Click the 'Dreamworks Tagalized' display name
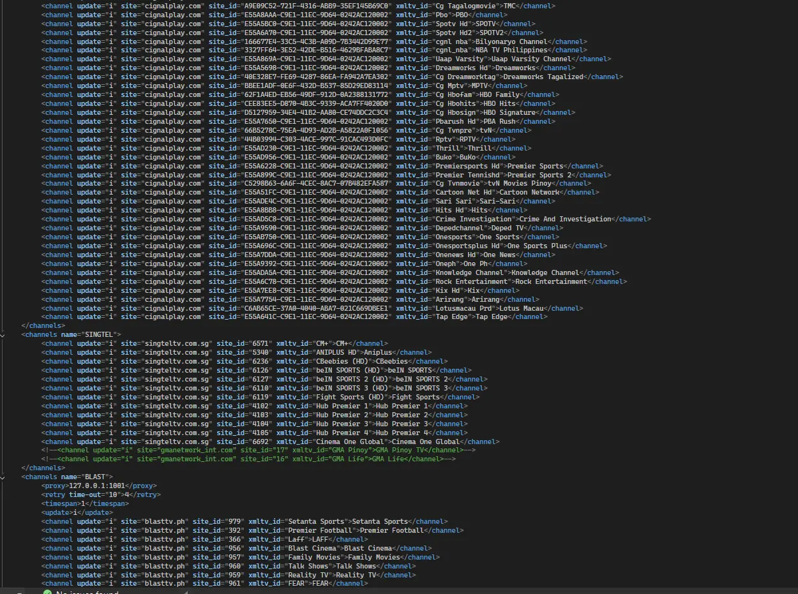The width and height of the screenshot is (798, 594). point(543,77)
